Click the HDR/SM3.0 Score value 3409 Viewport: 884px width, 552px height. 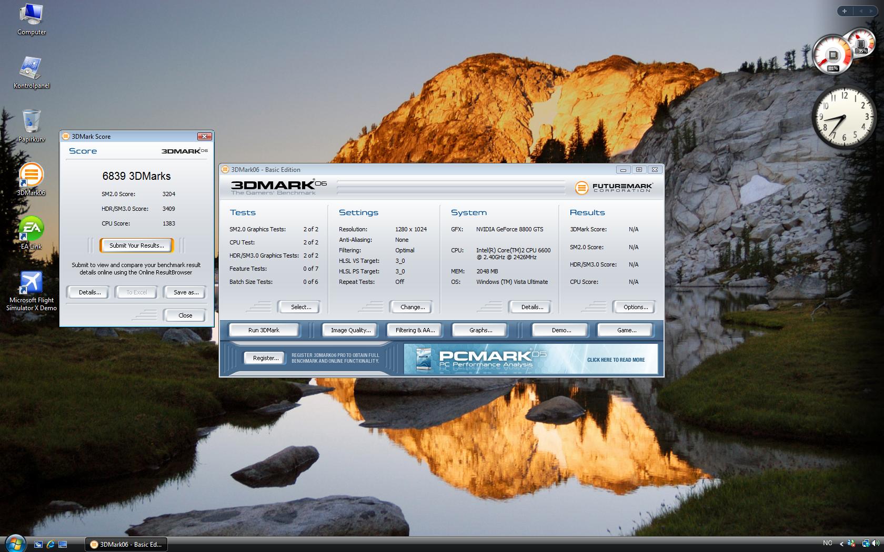tap(168, 209)
